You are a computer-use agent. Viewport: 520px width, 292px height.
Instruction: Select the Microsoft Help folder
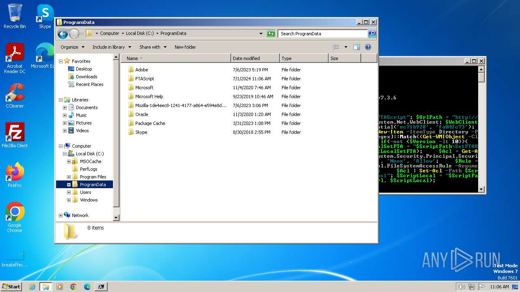(x=149, y=97)
